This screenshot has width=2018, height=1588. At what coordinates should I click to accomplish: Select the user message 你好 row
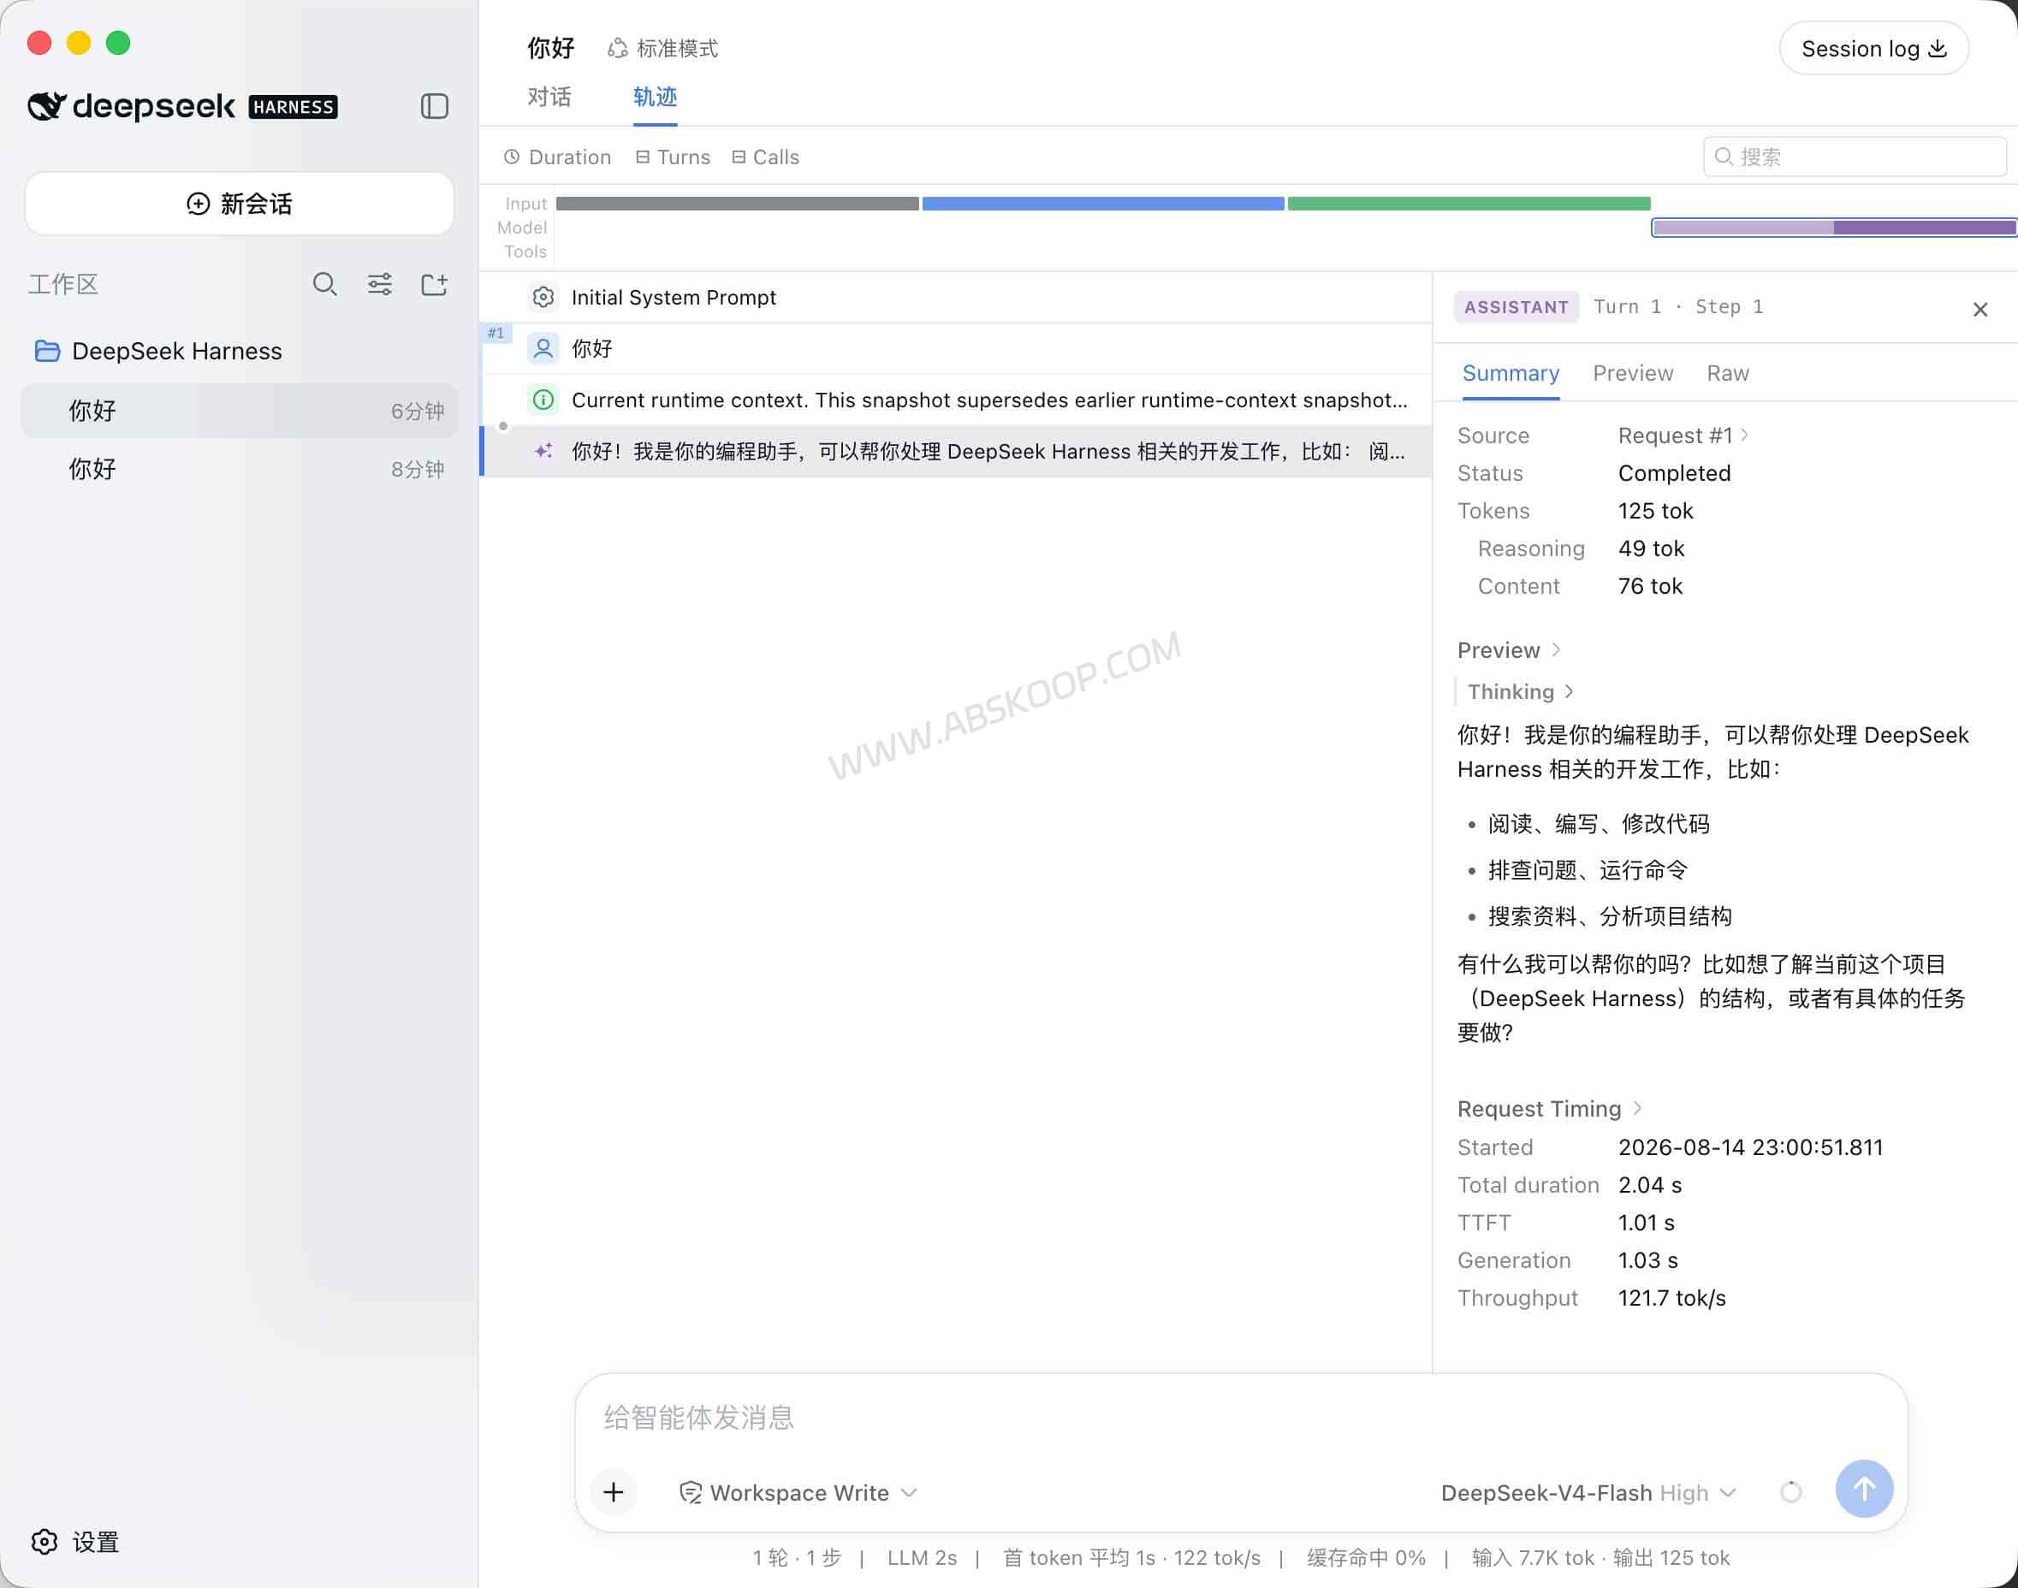pyautogui.click(x=956, y=348)
